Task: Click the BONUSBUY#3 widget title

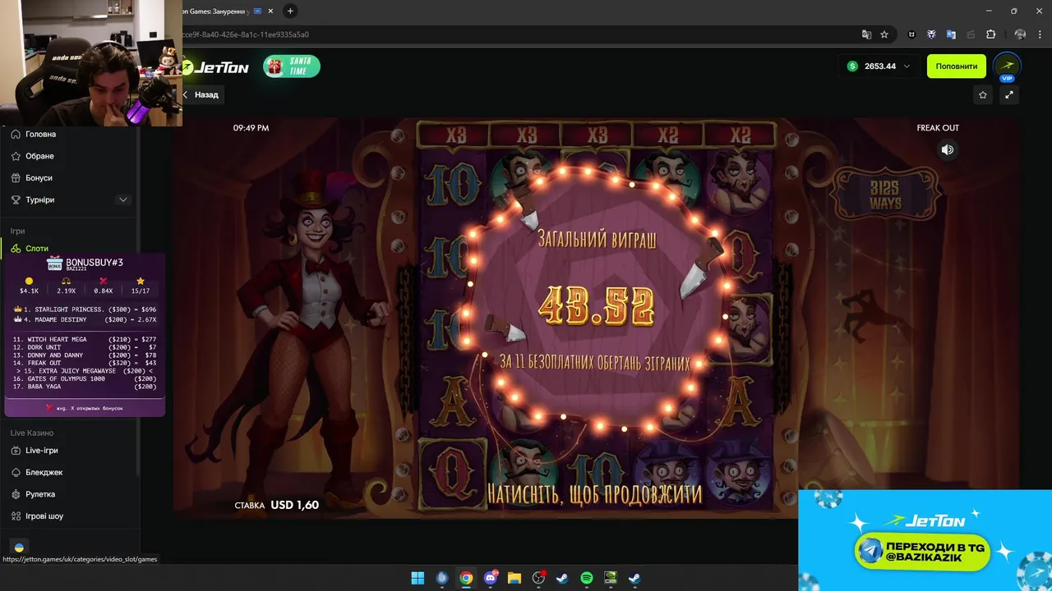Action: [94, 262]
